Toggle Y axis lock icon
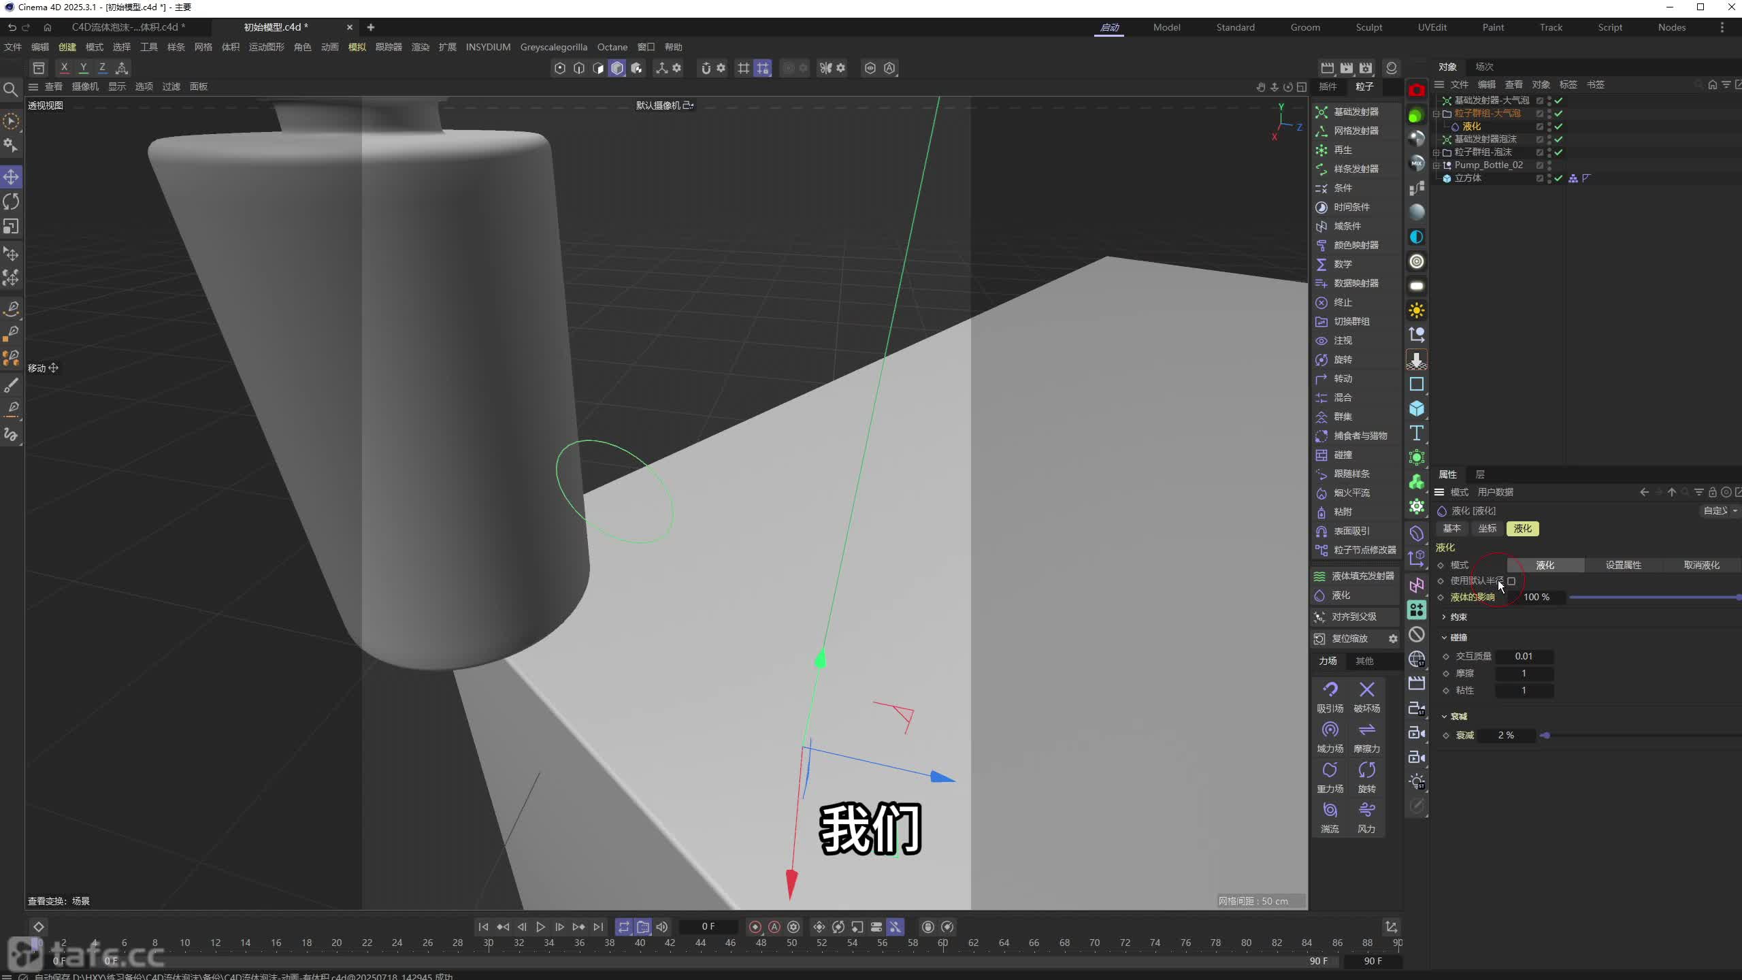Screen dimensions: 1742x980 pos(83,67)
